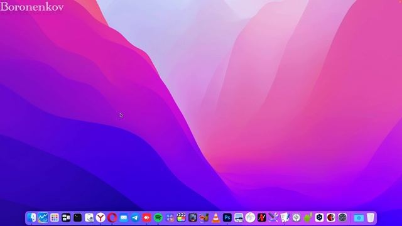This screenshot has height=226, width=402.
Task: Open the Trash in the Dock
Action: (370, 218)
